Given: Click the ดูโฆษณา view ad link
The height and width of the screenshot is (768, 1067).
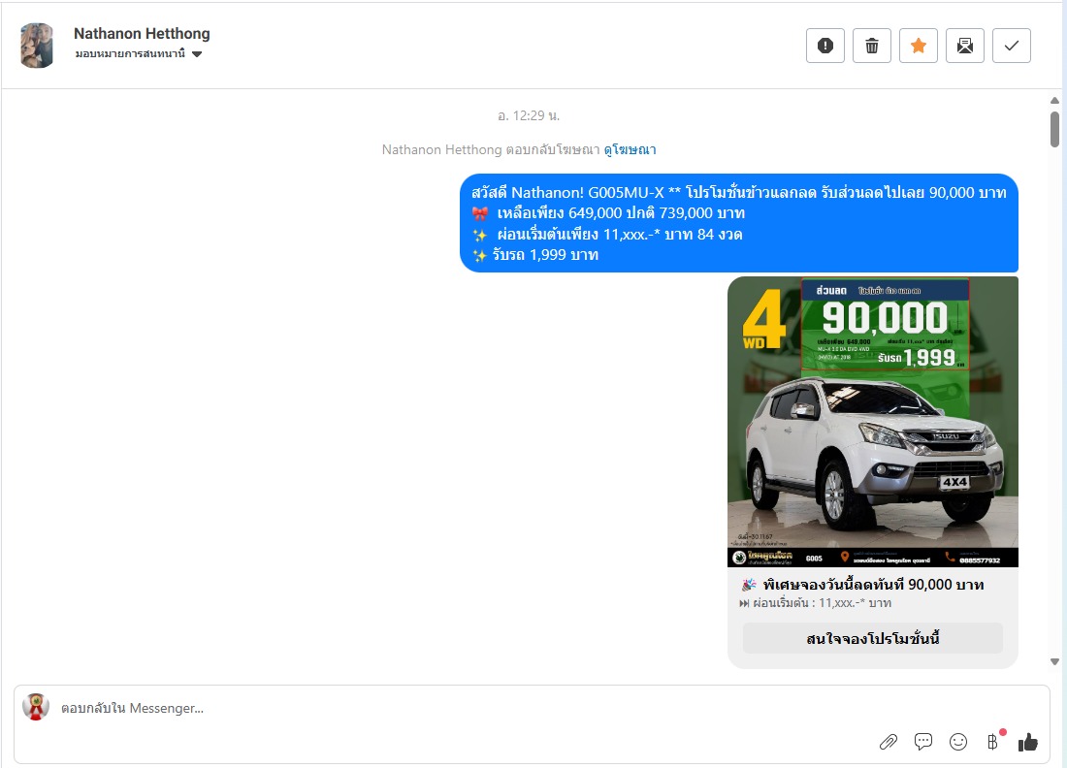Looking at the screenshot, I should pyautogui.click(x=630, y=149).
